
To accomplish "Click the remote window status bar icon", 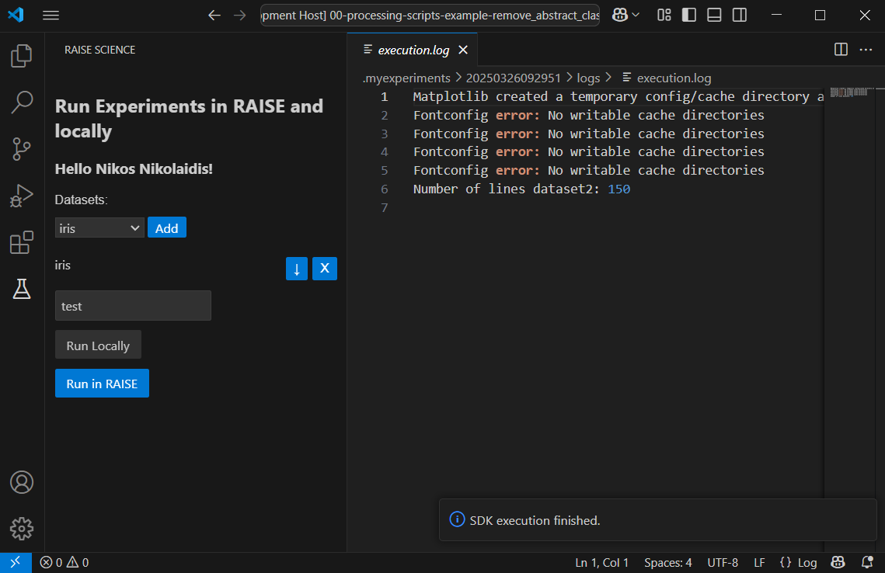I will coord(16,562).
